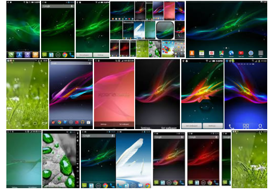Click Settings button in teal flame wallpaper

213,126
